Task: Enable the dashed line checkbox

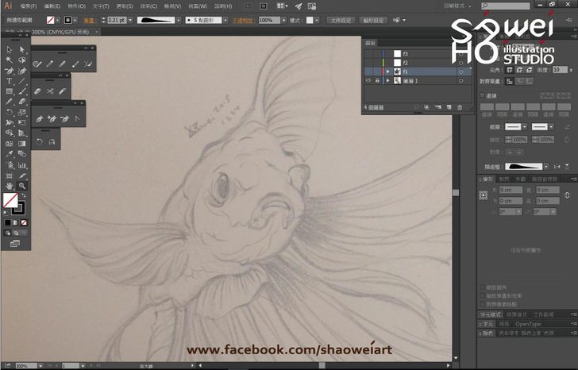Action: 481,95
